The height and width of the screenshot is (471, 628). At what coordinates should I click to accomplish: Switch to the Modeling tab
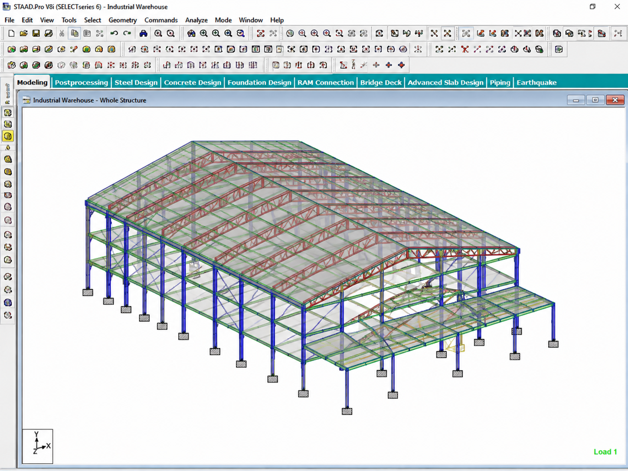click(33, 82)
